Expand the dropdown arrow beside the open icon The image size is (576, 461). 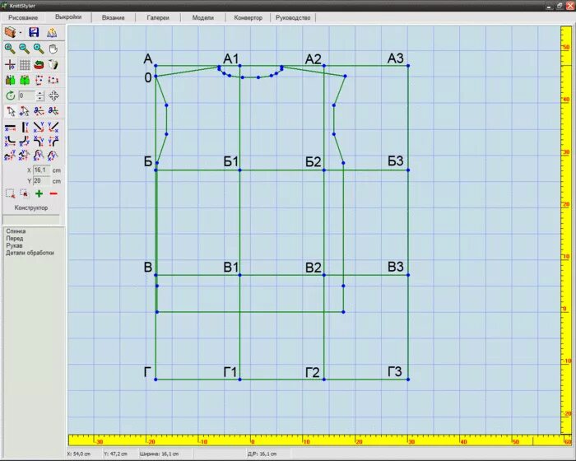pos(21,33)
